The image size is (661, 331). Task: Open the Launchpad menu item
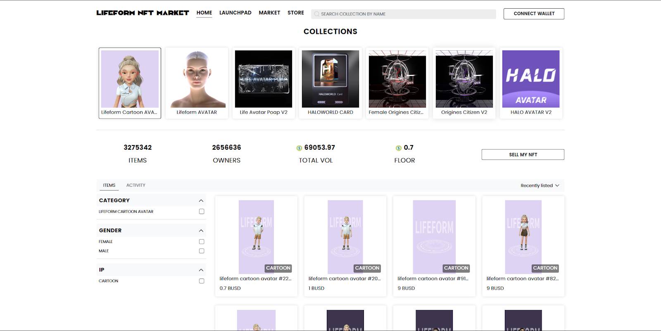[235, 13]
